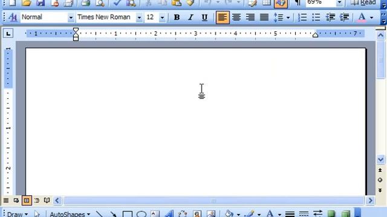Click Next Page double-down arrow
This screenshot has height=217, width=387.
point(380,190)
